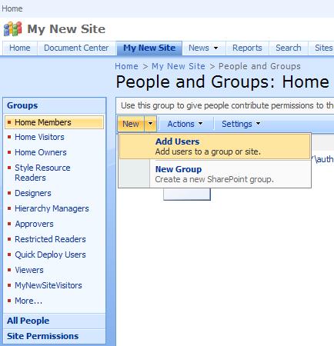The height and width of the screenshot is (346, 334).
Task: Open the Designers group
Action: click(x=33, y=193)
